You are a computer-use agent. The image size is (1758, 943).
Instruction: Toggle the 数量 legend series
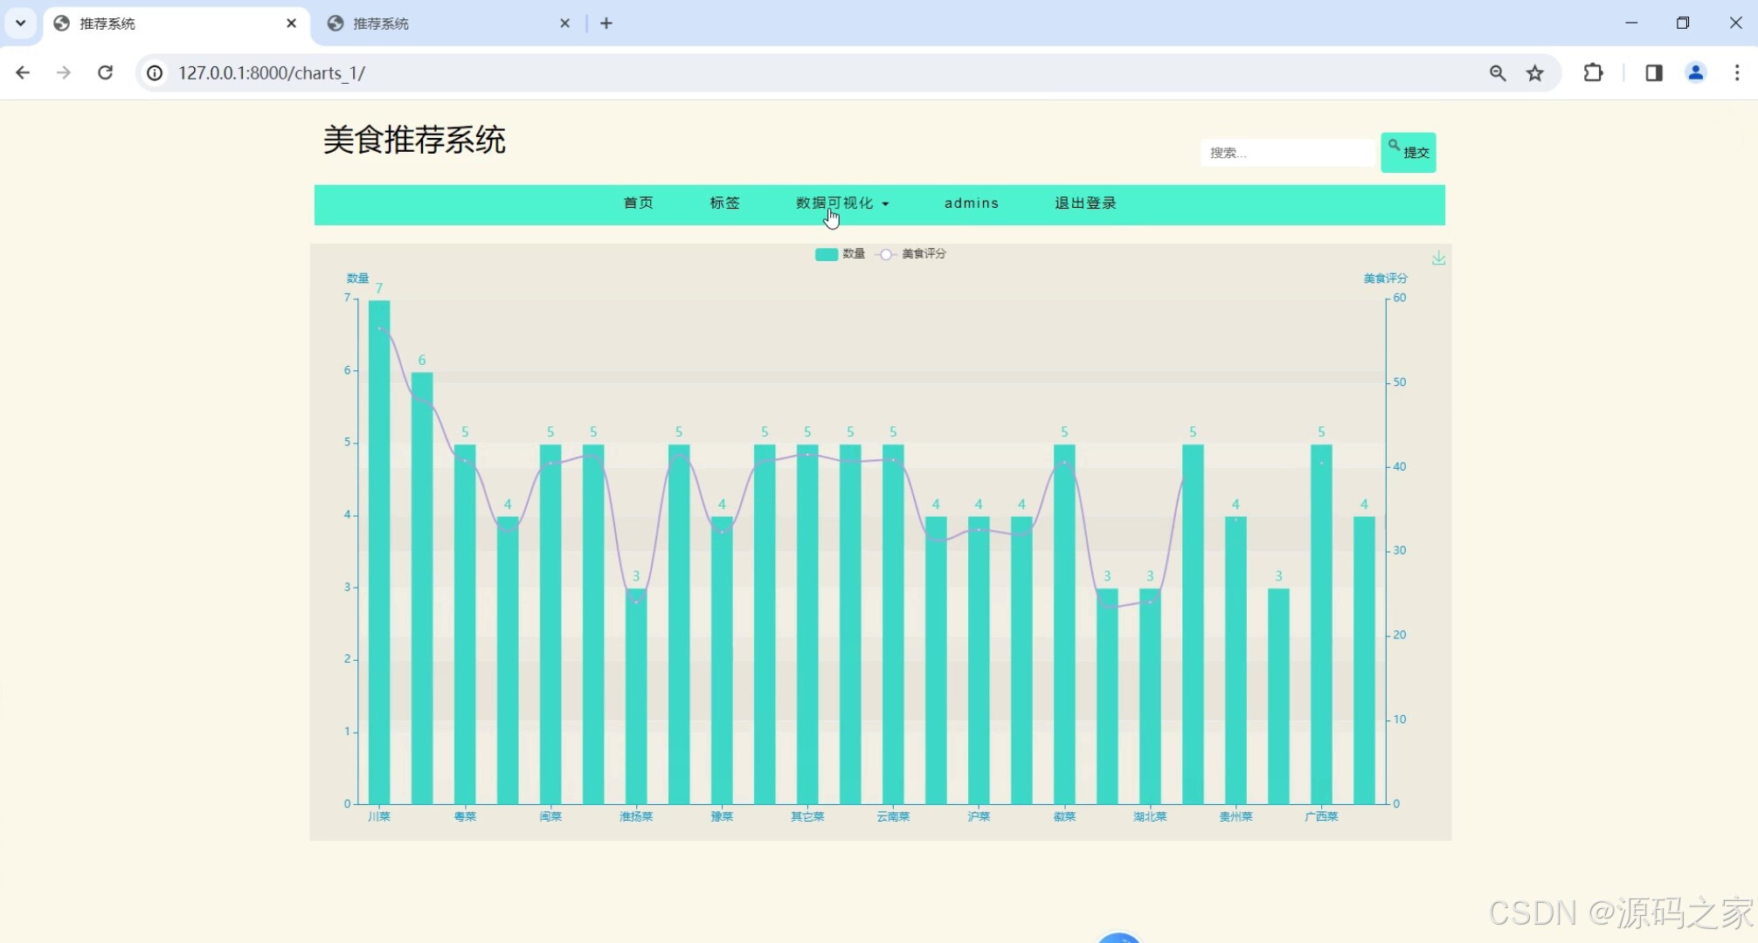tap(839, 254)
